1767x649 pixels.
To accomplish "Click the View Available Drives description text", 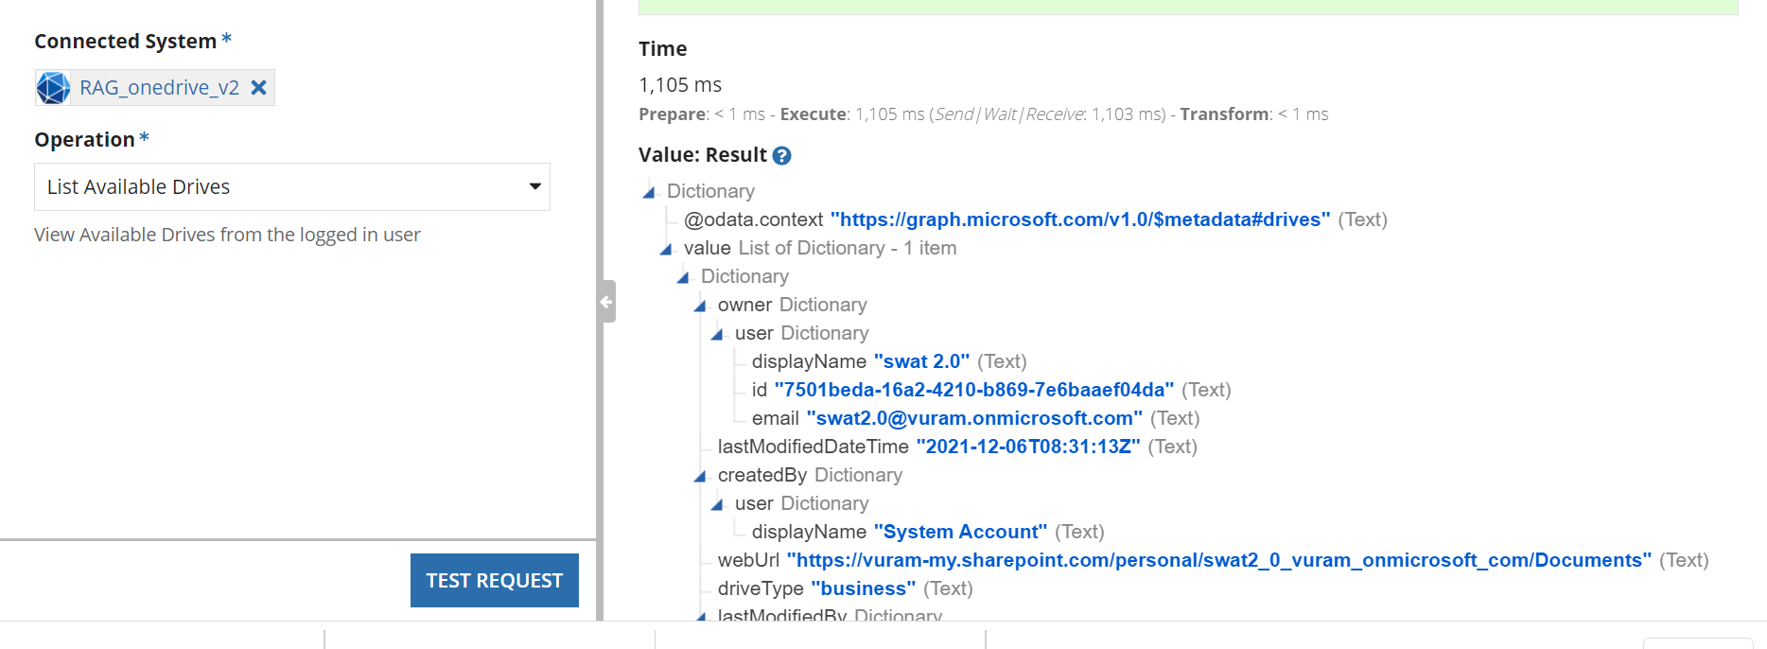I will [227, 235].
